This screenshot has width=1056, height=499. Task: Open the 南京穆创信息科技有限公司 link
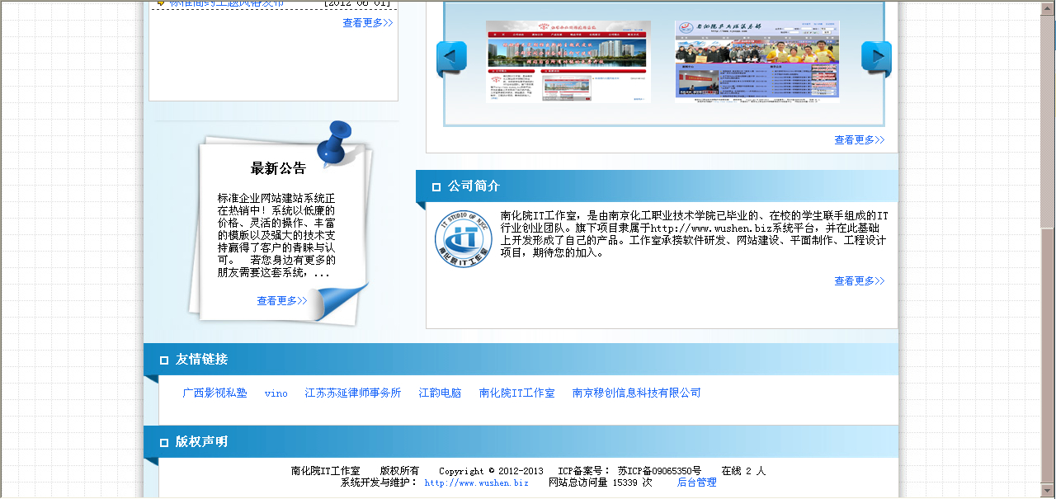pyautogui.click(x=636, y=393)
